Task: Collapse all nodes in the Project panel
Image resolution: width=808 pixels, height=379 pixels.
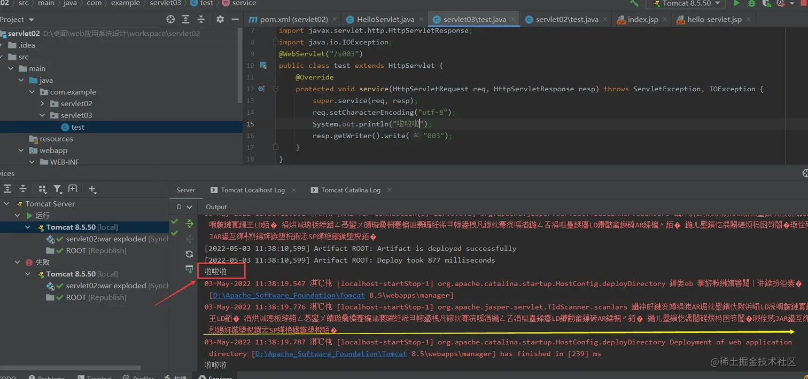Action: 200,19
